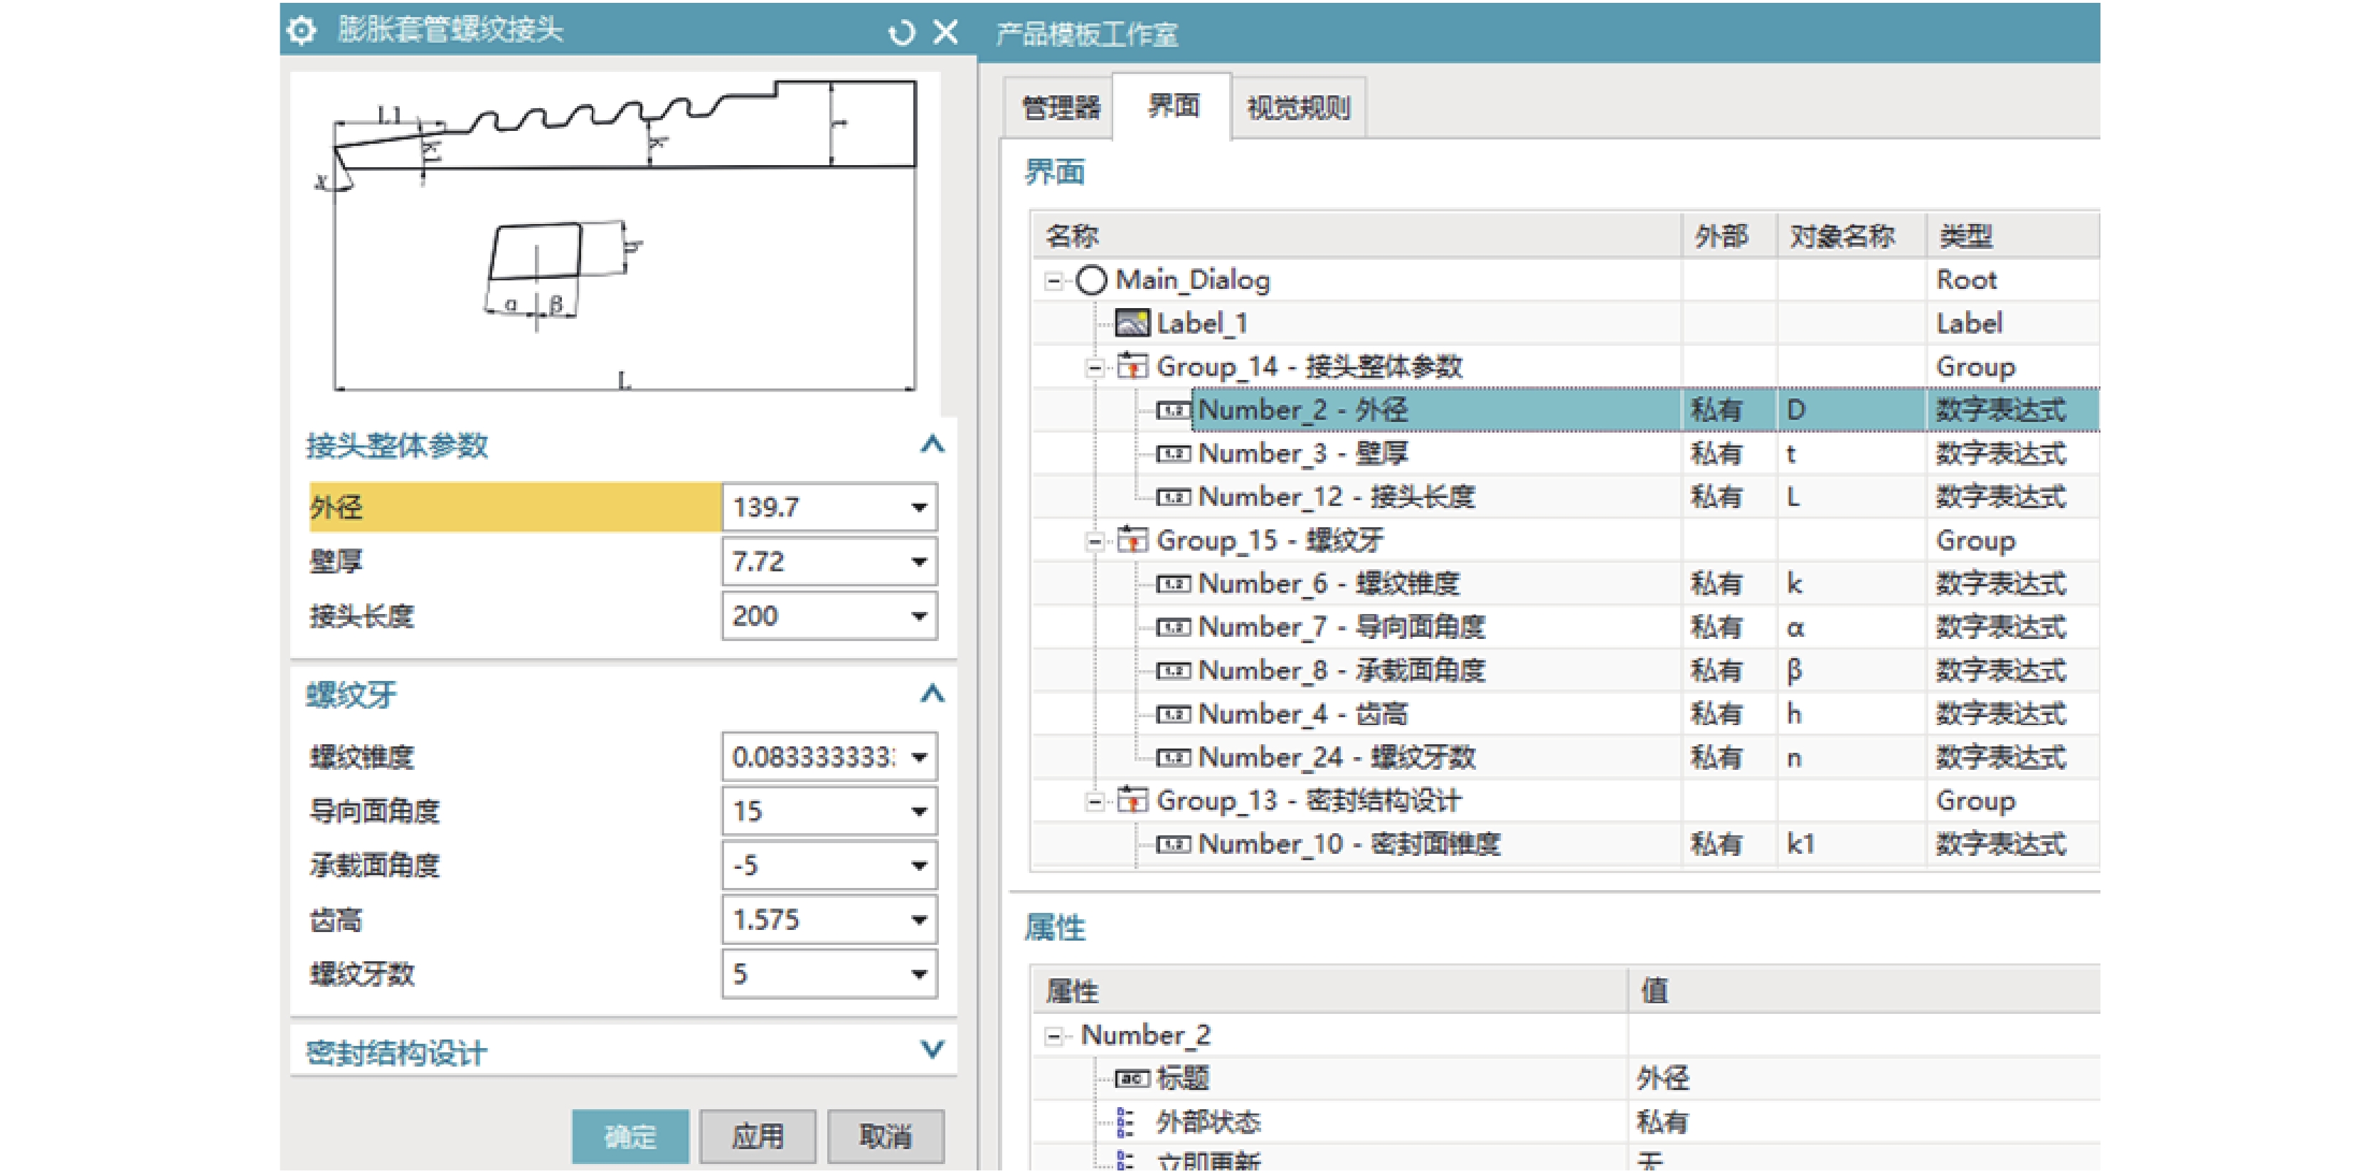Expand the 密封结构设计 section
Viewport: 2380px width, 1174px height.
[x=933, y=1049]
